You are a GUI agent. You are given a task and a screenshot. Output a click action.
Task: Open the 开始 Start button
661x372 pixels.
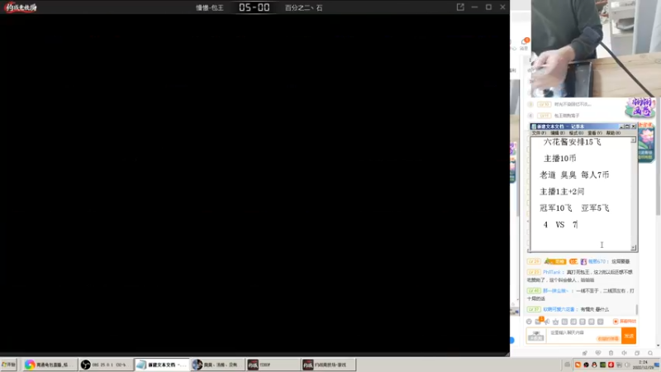pos(8,365)
